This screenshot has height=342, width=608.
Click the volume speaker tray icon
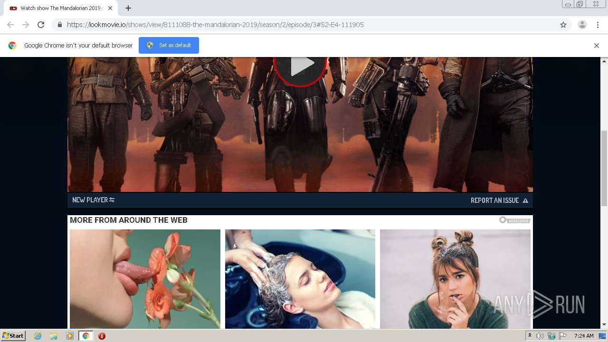click(540, 336)
